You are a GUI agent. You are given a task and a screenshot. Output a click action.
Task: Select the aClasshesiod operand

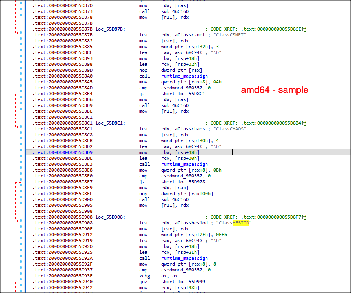tap(191, 223)
